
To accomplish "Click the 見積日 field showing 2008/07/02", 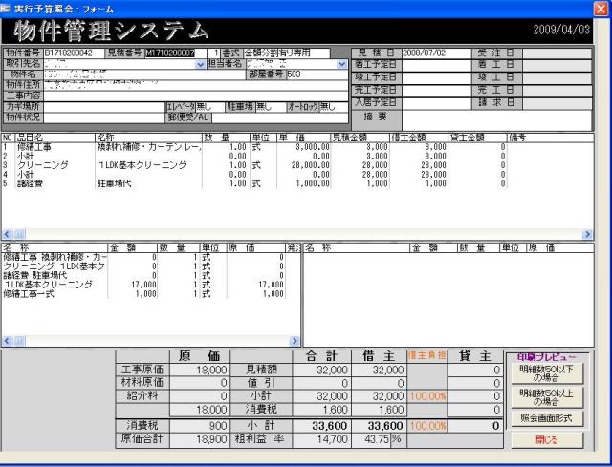I will tap(435, 53).
